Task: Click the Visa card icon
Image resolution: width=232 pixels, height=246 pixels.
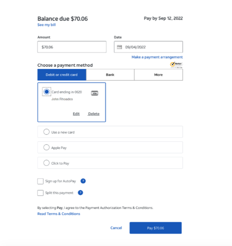Action: pyautogui.click(x=95, y=93)
